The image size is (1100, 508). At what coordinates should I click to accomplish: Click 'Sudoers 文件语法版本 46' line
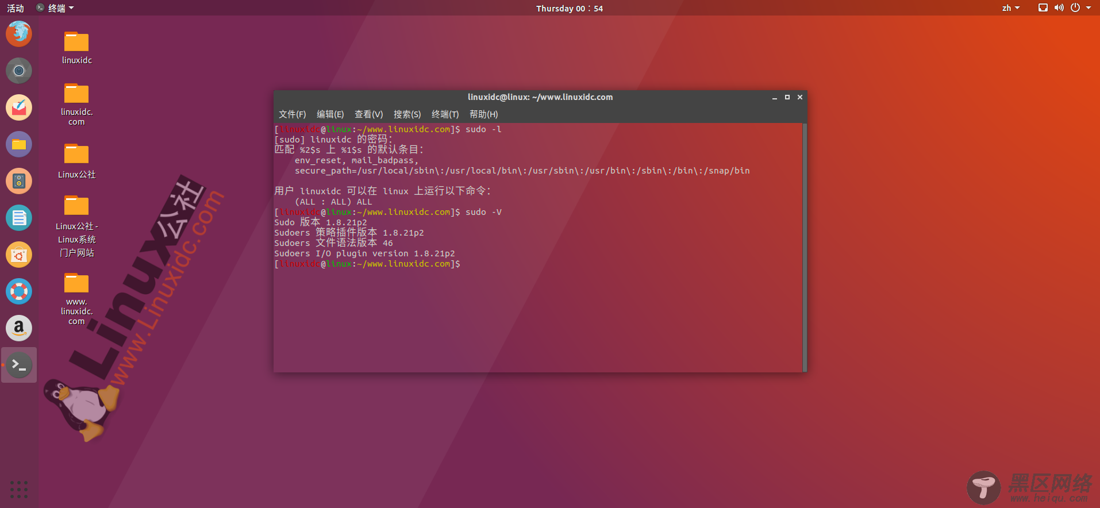tap(333, 243)
